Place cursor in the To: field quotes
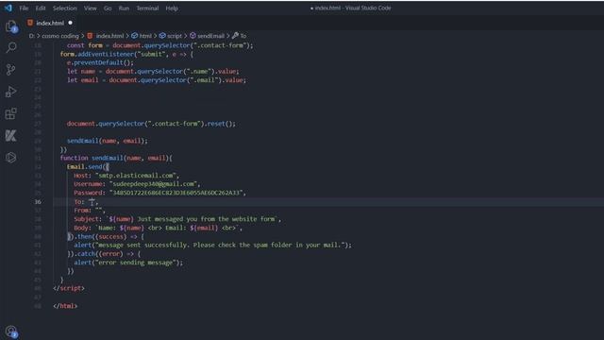Screen dimensions: 604x340 (x=92, y=201)
